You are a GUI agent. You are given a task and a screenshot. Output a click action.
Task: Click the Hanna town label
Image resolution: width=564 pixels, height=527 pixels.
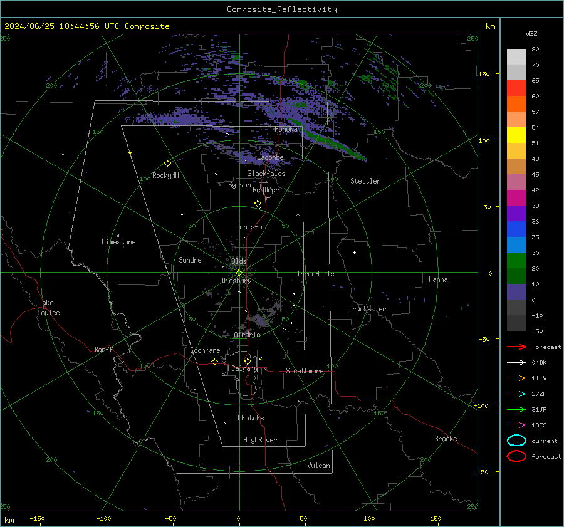pyautogui.click(x=438, y=279)
